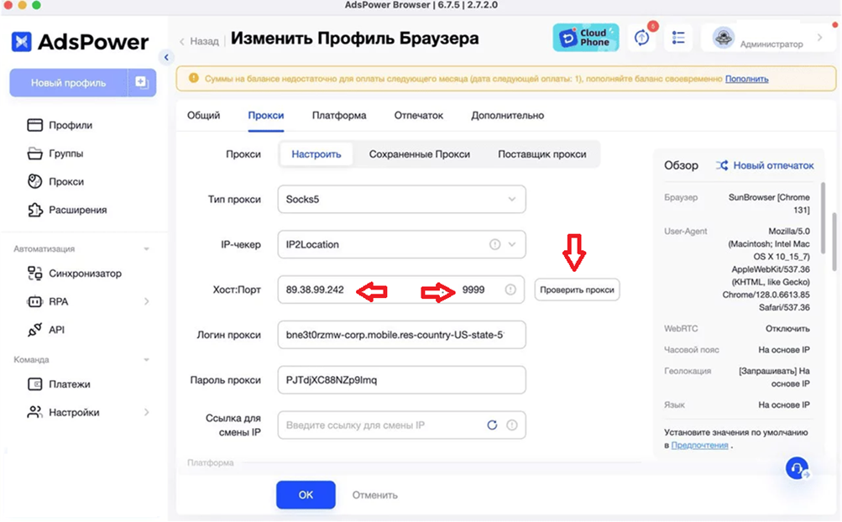Open the task list icon in header

(x=678, y=38)
